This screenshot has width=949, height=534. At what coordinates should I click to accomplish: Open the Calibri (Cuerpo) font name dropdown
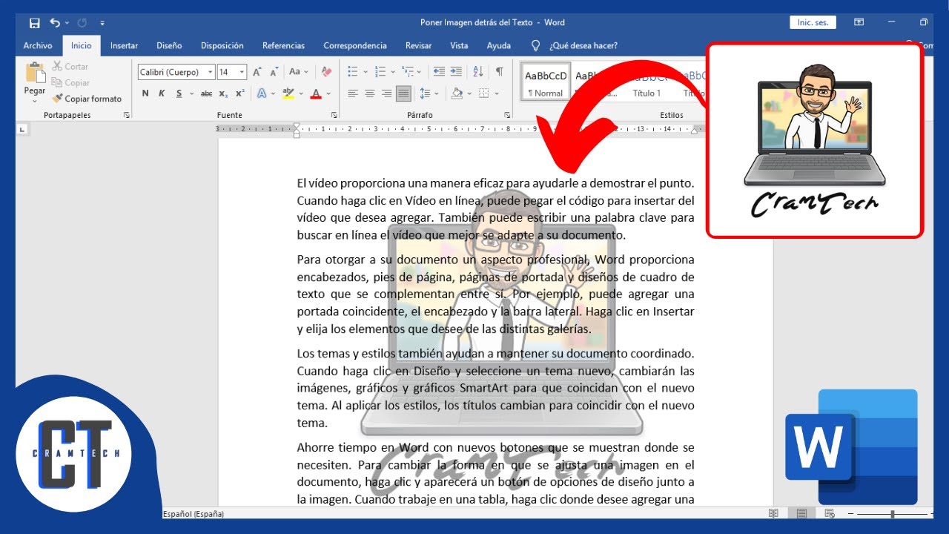tap(211, 72)
